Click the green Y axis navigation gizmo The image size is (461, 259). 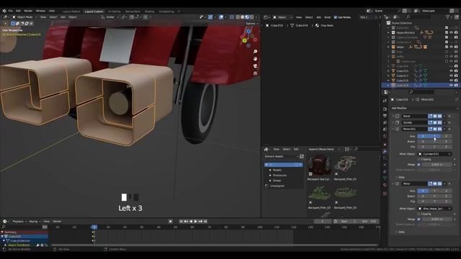coord(245,40)
